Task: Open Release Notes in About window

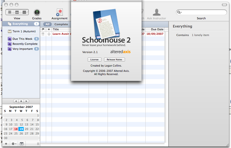Action: click(x=114, y=60)
